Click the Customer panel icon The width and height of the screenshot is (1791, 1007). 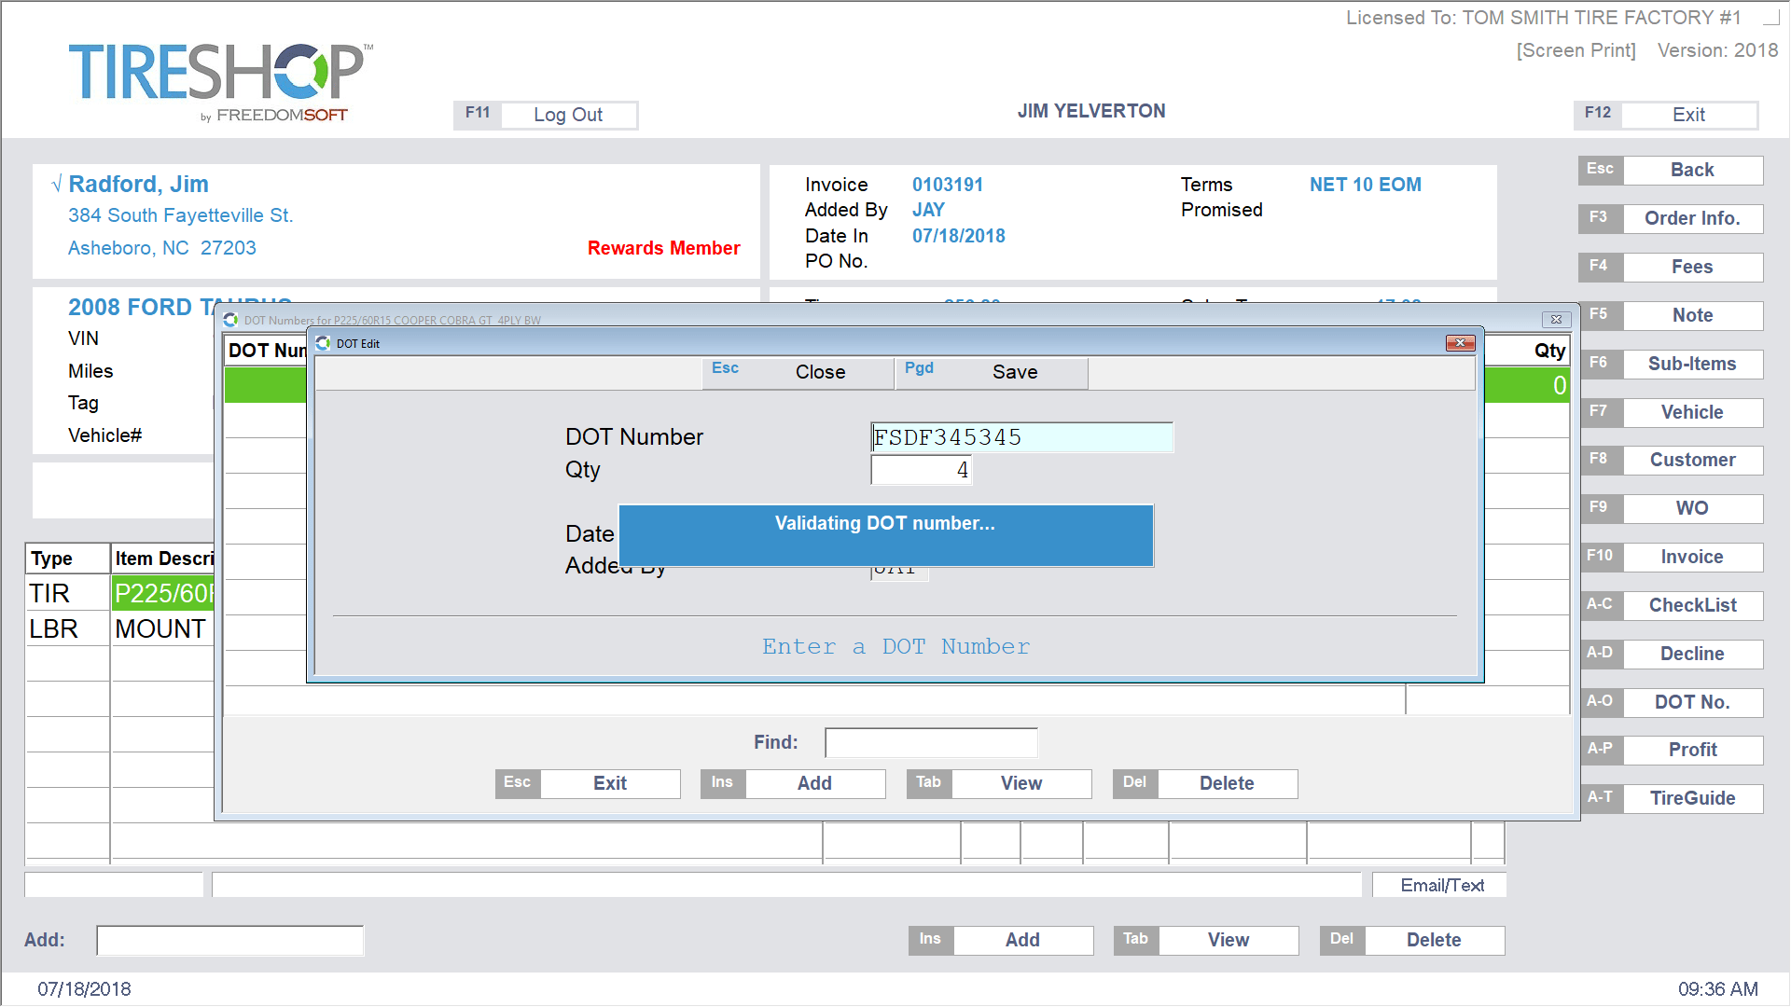coord(1691,460)
